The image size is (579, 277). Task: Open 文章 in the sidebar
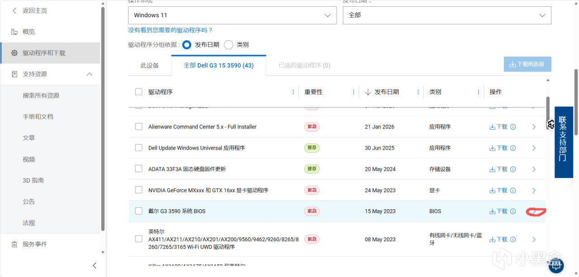[29, 138]
